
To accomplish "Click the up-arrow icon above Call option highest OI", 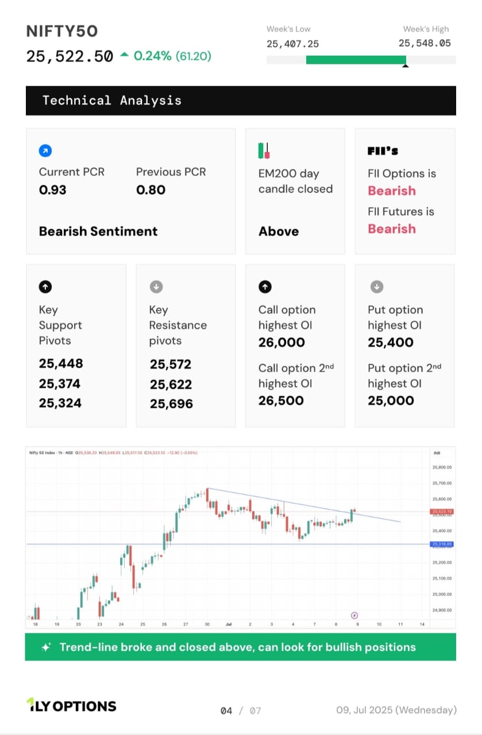I will (x=265, y=287).
